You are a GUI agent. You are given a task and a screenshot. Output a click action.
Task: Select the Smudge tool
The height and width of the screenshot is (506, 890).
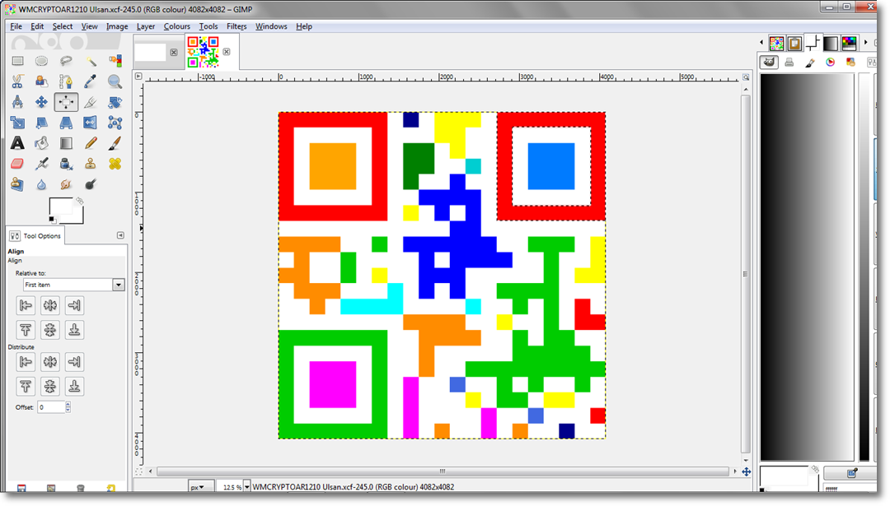(x=66, y=184)
